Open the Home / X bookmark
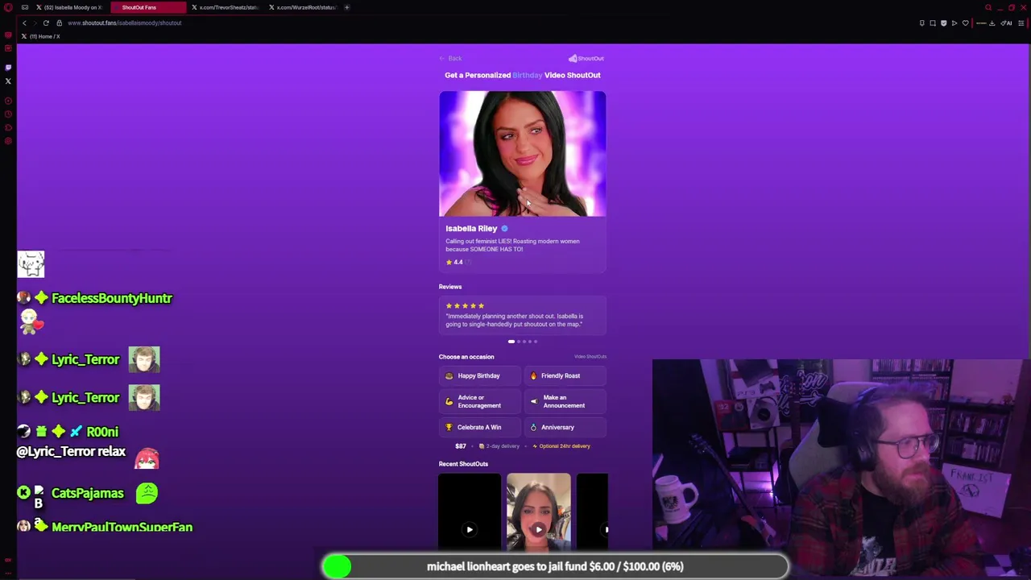 [40, 36]
